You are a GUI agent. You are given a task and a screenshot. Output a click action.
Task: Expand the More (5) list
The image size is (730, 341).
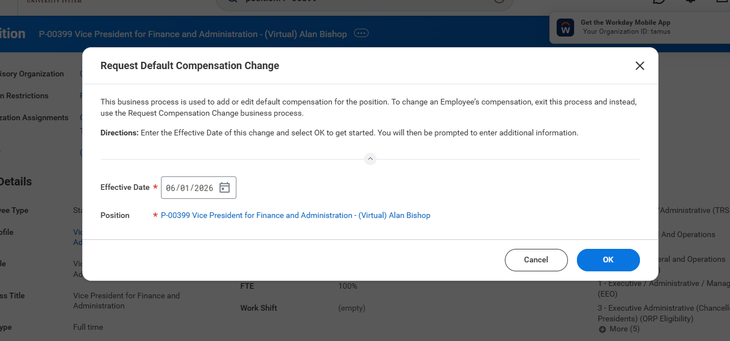coord(619,329)
